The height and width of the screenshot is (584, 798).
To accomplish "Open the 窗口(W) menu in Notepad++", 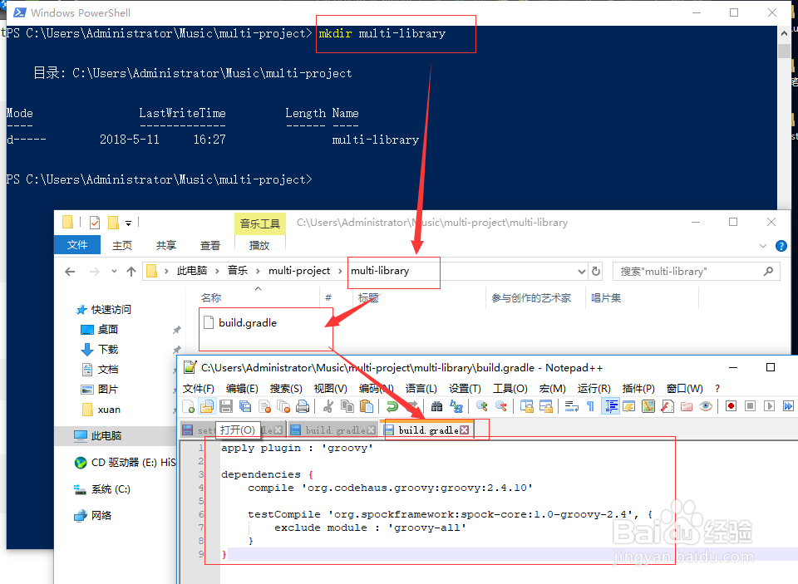I will [684, 389].
